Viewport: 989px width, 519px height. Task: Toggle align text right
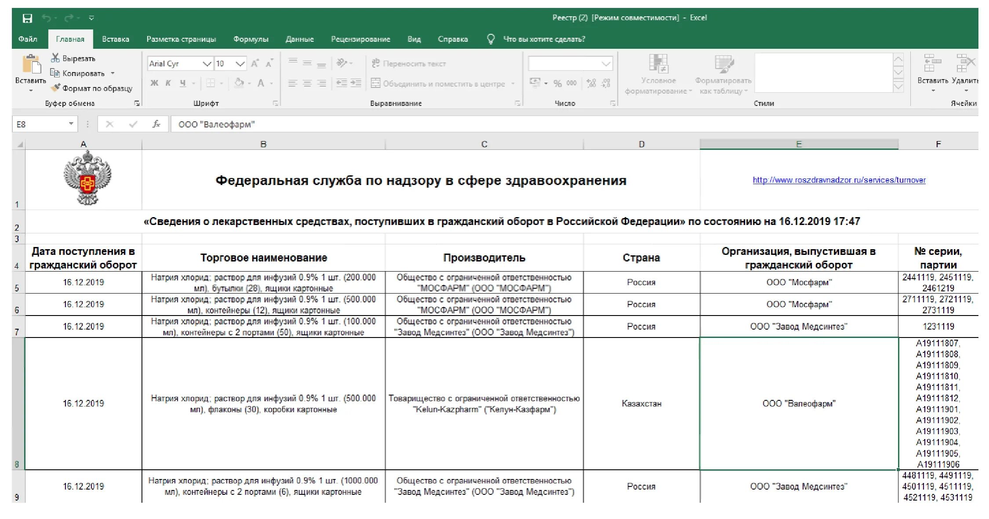pyautogui.click(x=322, y=83)
